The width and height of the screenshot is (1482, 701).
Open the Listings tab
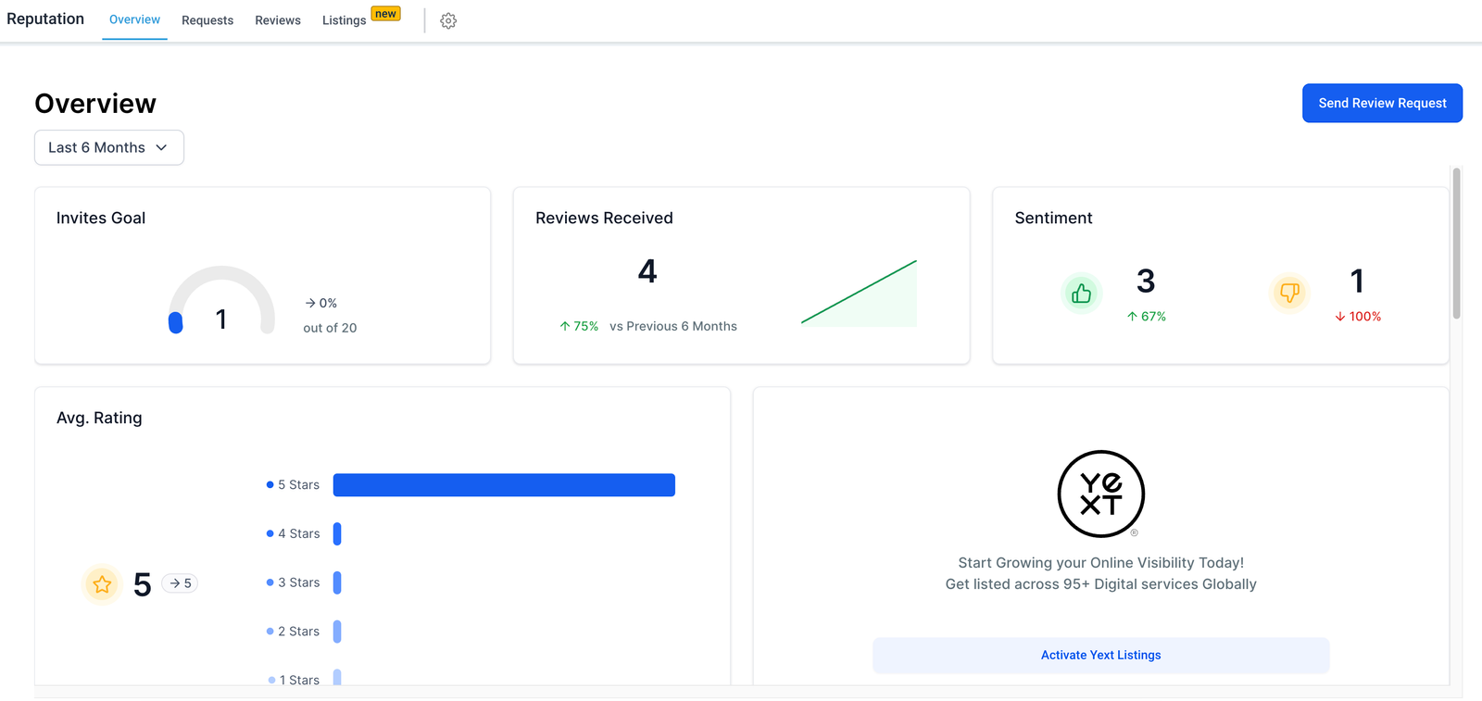(344, 20)
